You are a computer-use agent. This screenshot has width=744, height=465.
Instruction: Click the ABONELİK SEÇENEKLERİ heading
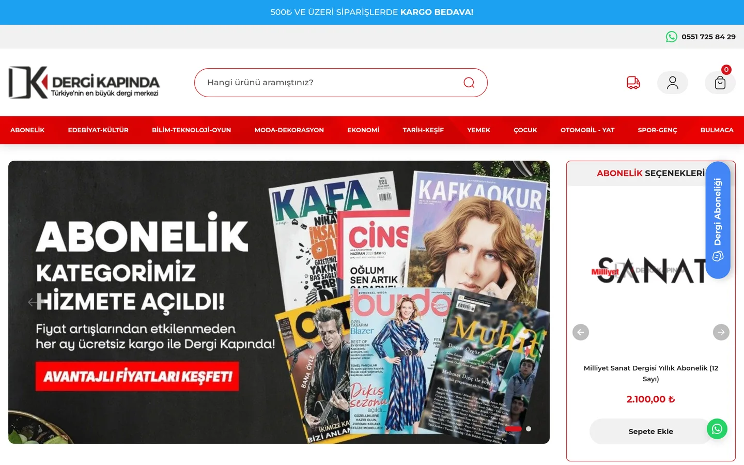coord(650,173)
